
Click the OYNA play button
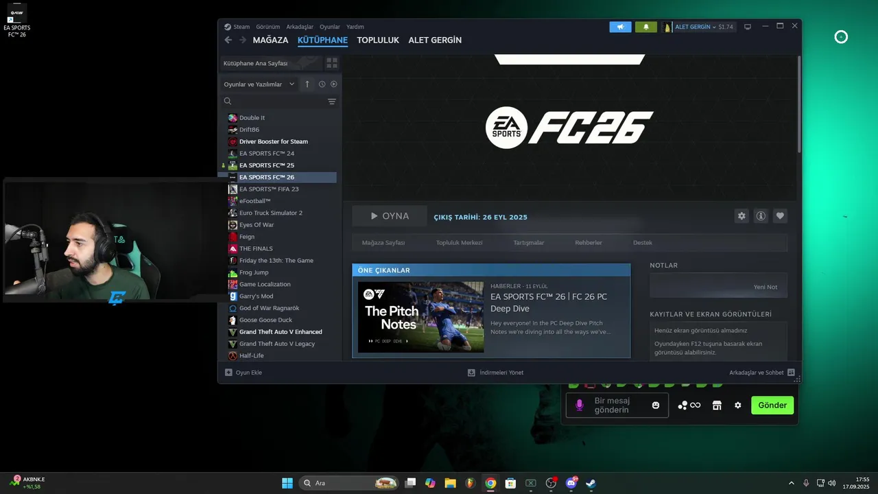pos(389,216)
